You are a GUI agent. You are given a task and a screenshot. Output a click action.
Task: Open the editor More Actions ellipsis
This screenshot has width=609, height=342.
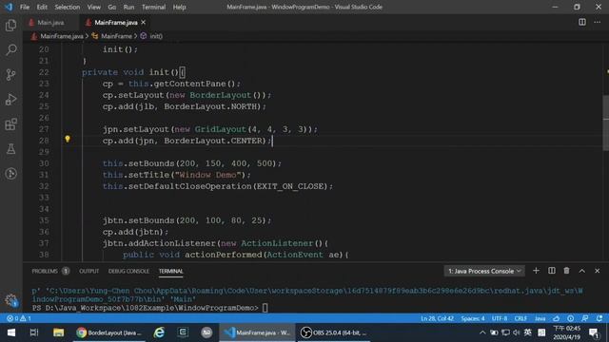597,22
